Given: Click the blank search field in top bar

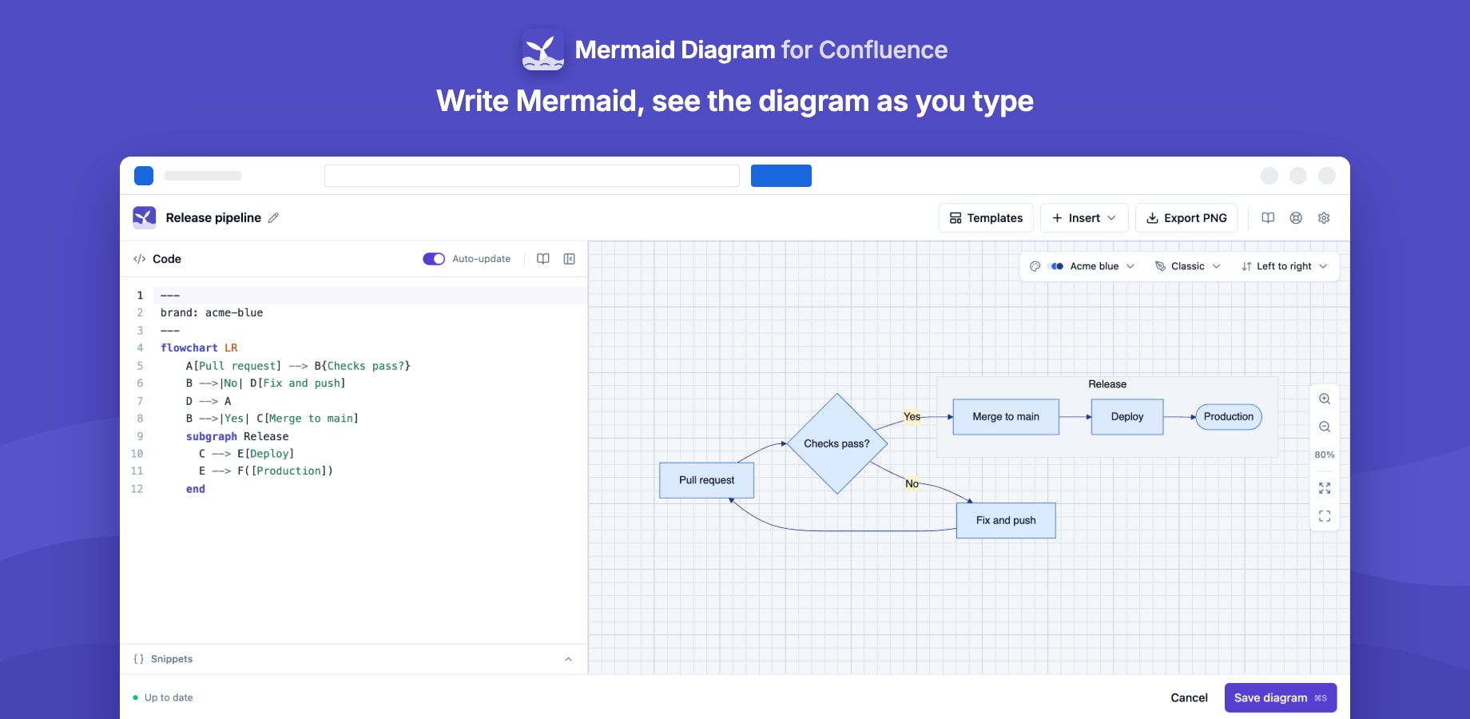Looking at the screenshot, I should coord(532,176).
